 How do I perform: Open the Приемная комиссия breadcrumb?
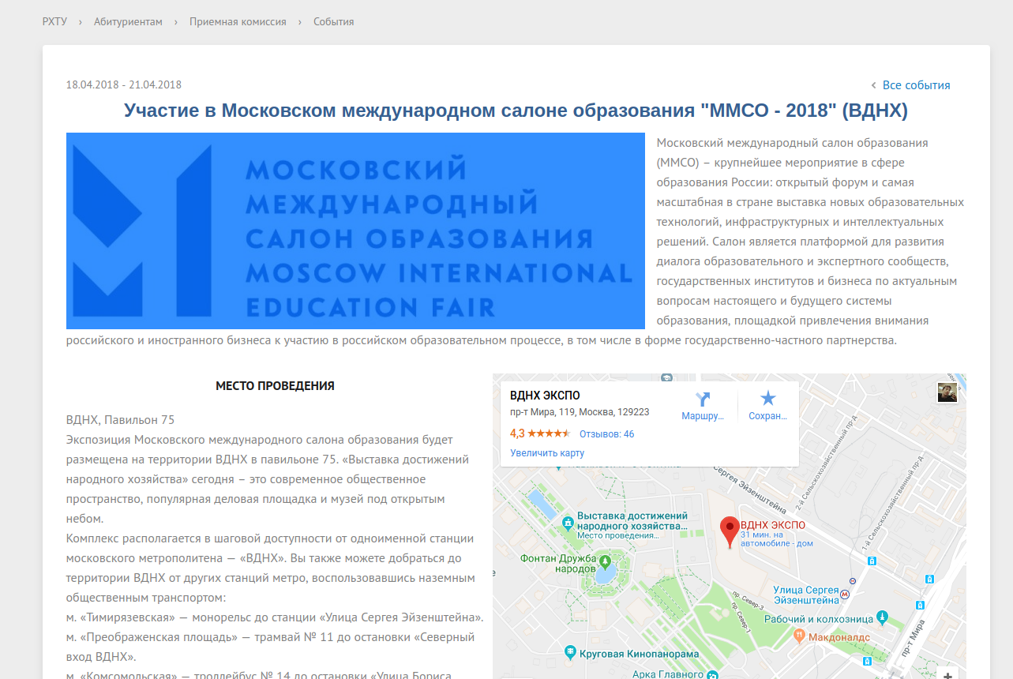pyautogui.click(x=238, y=21)
